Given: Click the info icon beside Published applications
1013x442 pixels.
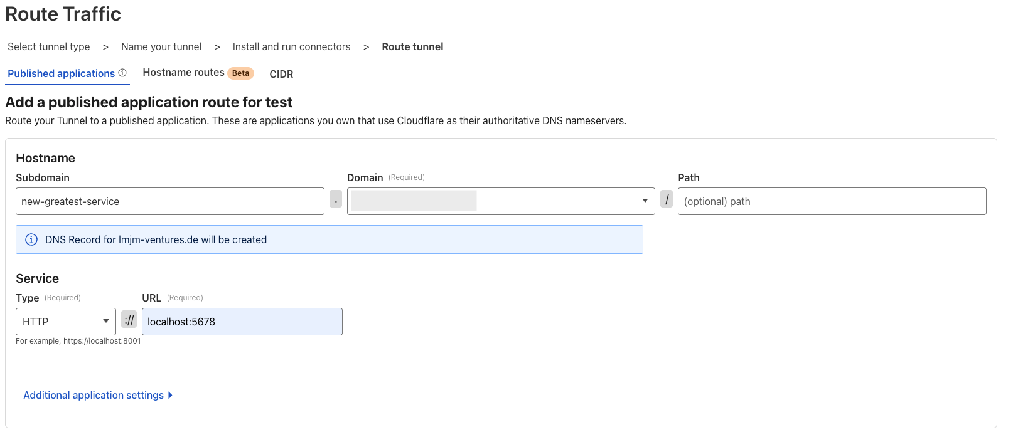Looking at the screenshot, I should (122, 73).
